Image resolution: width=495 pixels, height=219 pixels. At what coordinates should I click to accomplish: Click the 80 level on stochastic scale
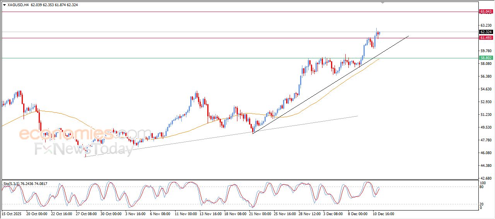(482, 187)
